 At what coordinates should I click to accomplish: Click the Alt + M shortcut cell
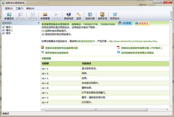pos(61,83)
